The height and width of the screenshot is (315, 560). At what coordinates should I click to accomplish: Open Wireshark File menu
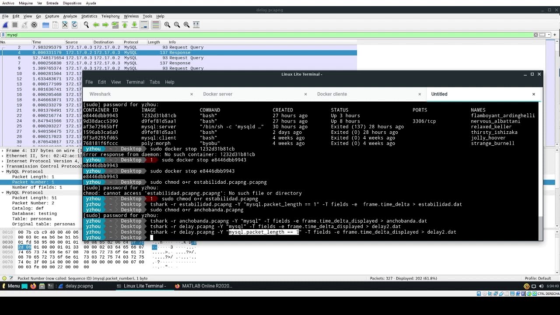tap(5, 16)
